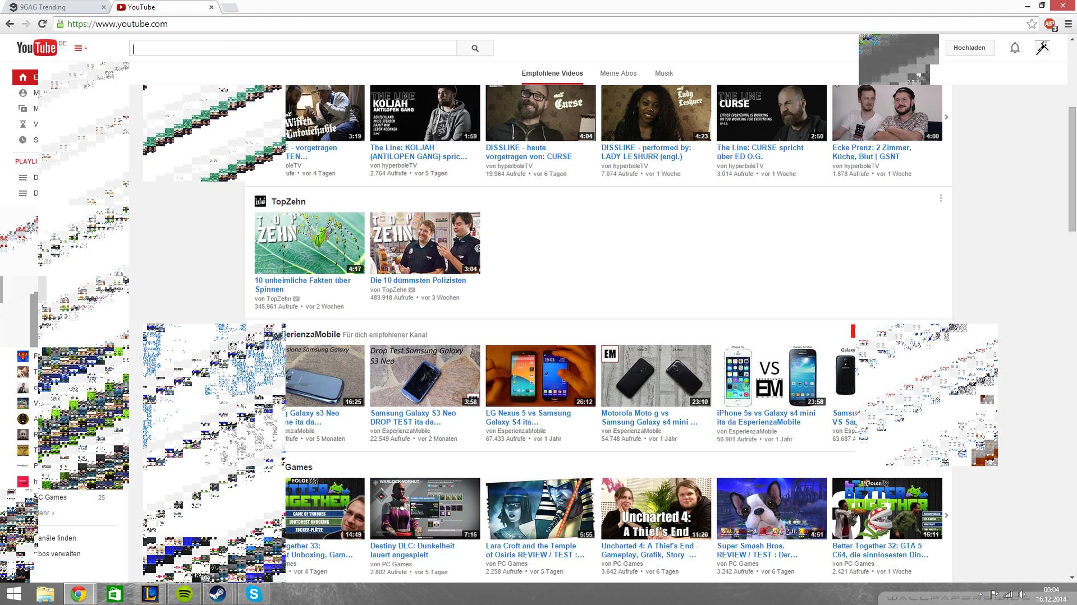The image size is (1077, 605).
Task: Open the sidebar history hourglass icon
Action: coord(23,124)
